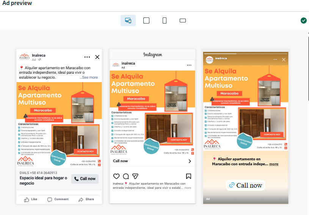Open three-dot menu on Instagram feed ad
This screenshot has width=309, height=215.
[x=189, y=65]
